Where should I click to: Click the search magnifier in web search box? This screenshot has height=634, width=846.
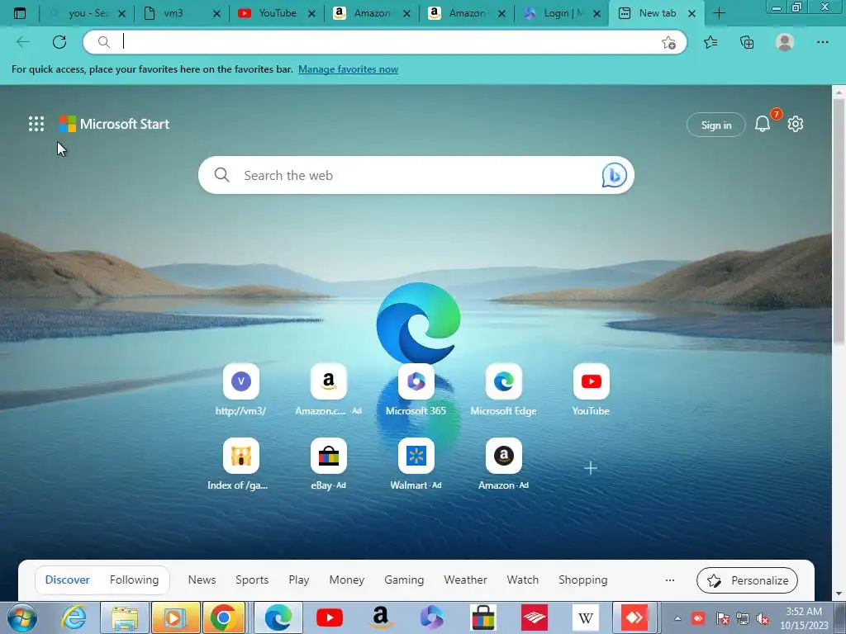[x=221, y=175]
